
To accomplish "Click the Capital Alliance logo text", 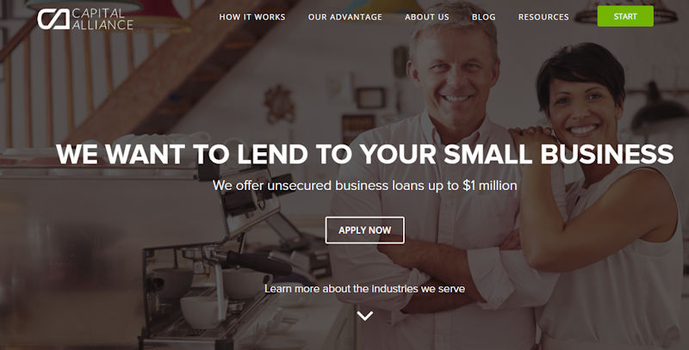I will pyautogui.click(x=102, y=19).
